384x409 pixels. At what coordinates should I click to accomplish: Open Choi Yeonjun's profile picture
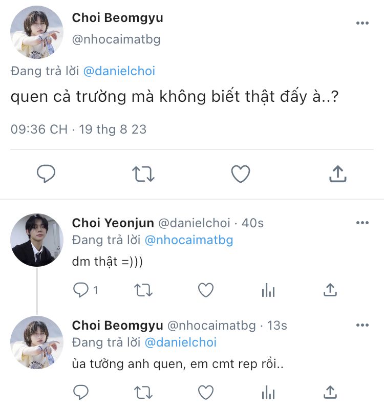37,240
